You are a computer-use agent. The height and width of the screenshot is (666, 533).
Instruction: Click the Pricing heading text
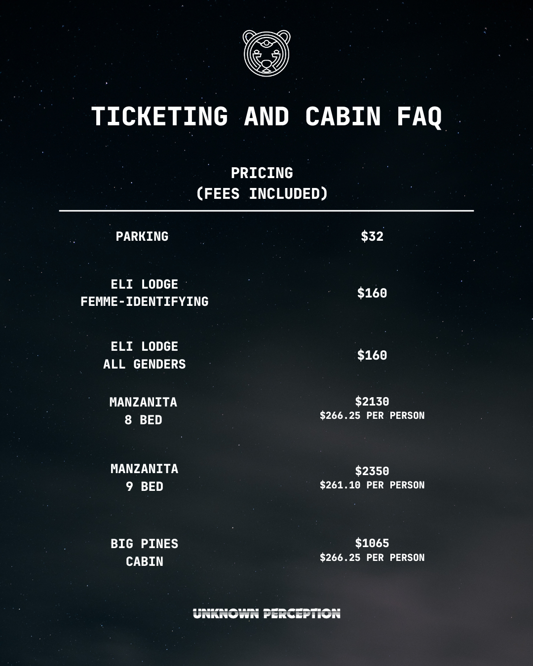pos(262,173)
